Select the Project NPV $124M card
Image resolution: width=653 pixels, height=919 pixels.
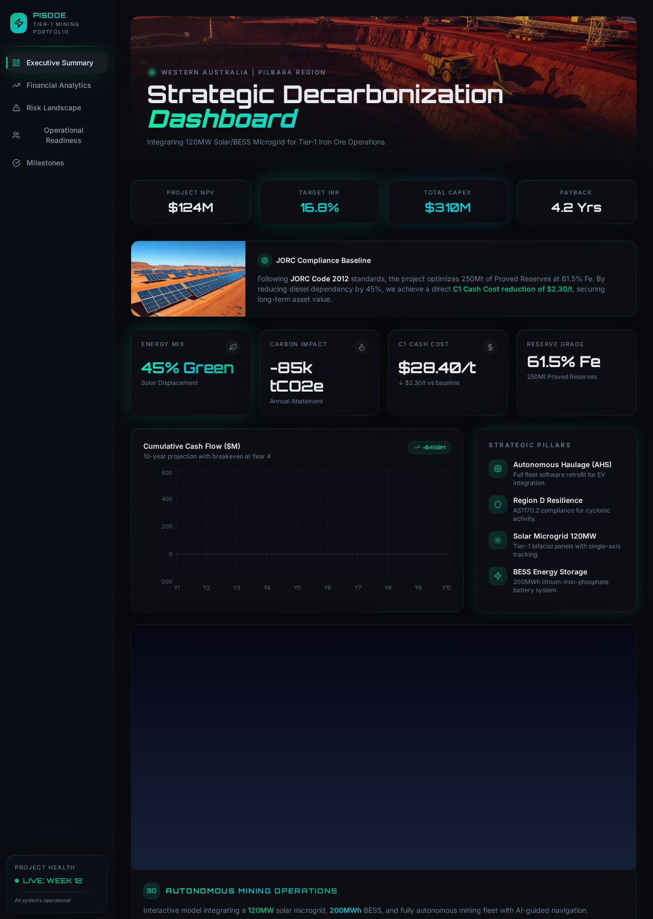tap(191, 202)
